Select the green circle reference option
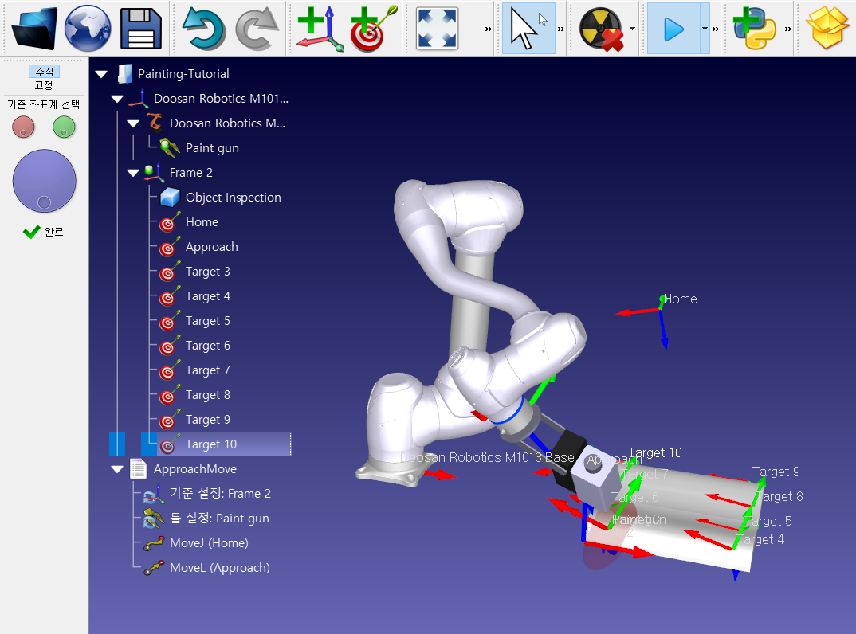 point(64,127)
